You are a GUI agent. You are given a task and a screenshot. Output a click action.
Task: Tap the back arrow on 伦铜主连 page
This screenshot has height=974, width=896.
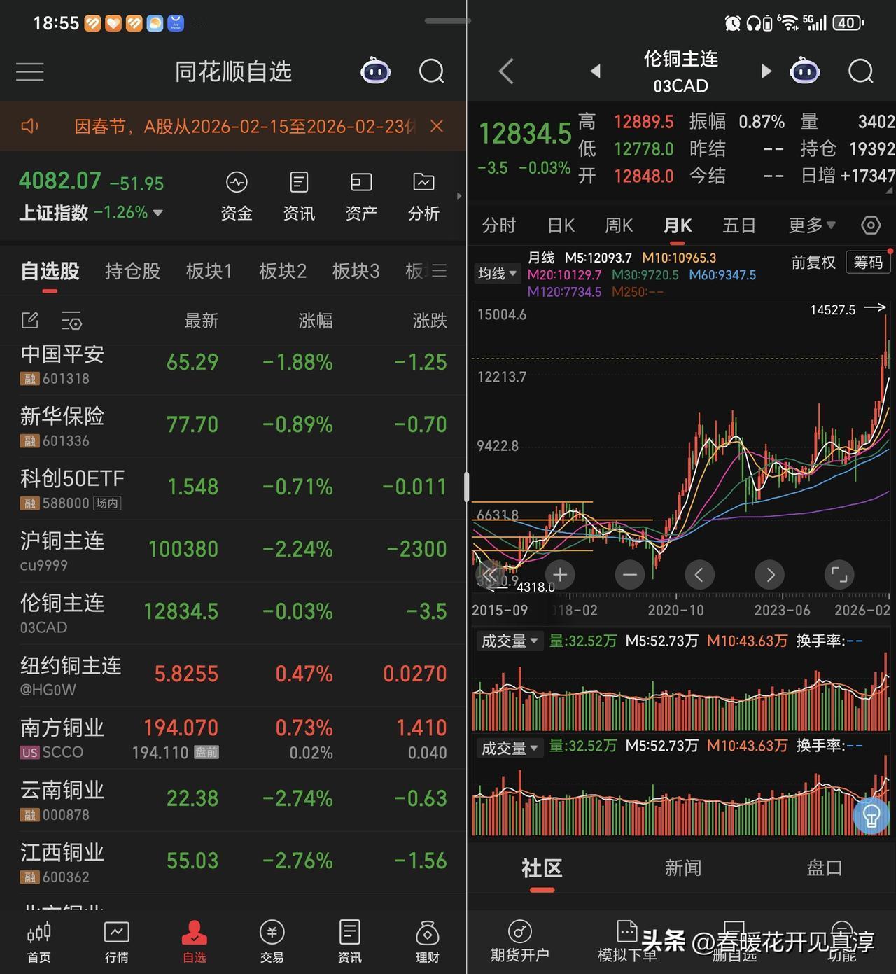coord(506,71)
